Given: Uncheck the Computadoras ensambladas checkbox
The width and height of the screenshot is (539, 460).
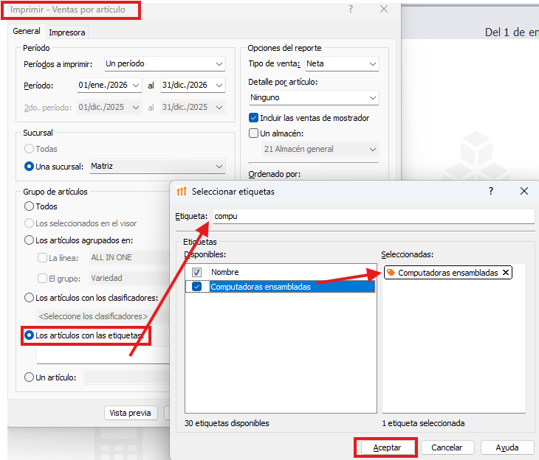Looking at the screenshot, I should [x=196, y=287].
